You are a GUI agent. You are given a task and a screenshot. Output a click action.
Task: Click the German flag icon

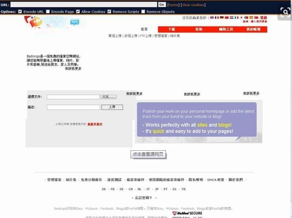pyautogui.click(x=222, y=17)
